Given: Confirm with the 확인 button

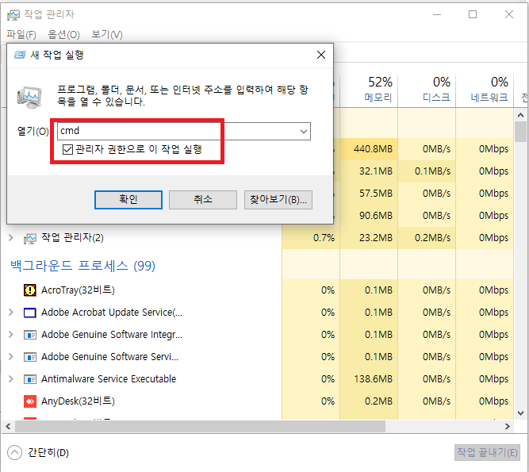Looking at the screenshot, I should [x=128, y=199].
